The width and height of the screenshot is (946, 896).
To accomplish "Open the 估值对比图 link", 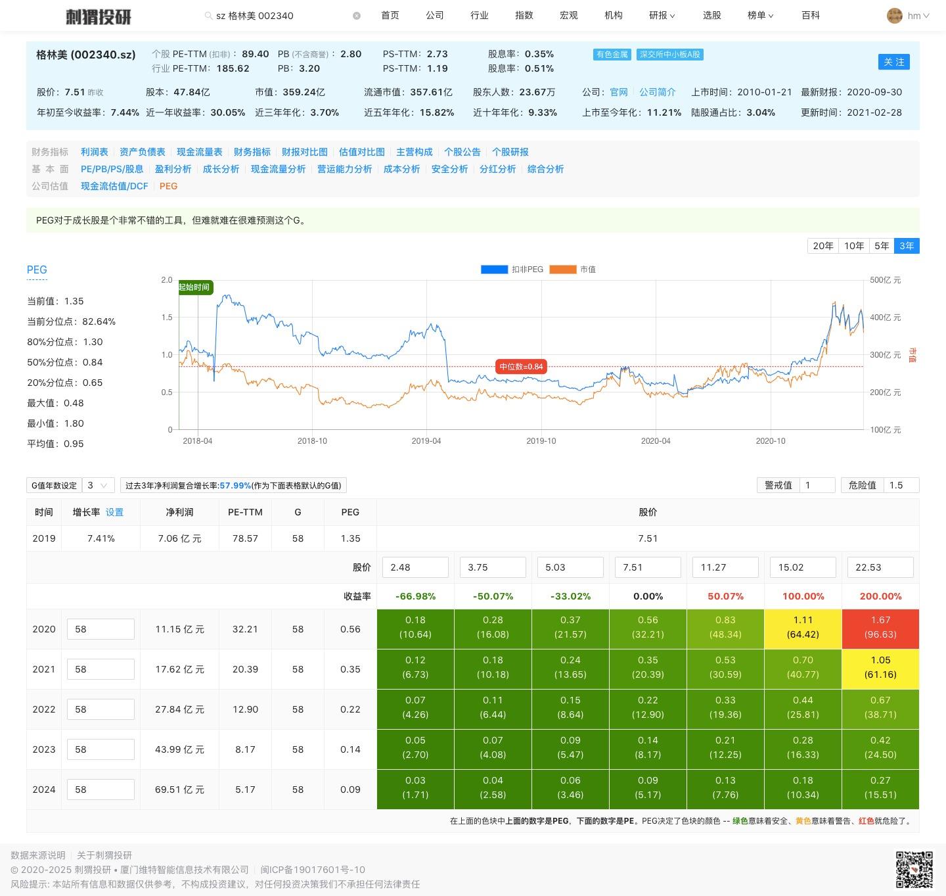I will tap(362, 152).
